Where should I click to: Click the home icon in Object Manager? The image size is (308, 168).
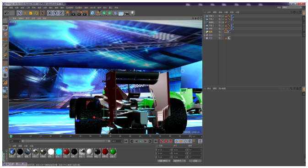[294, 12]
